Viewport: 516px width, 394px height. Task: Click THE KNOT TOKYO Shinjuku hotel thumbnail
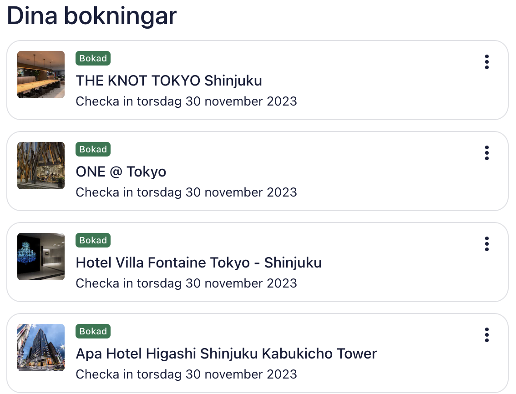coord(41,75)
